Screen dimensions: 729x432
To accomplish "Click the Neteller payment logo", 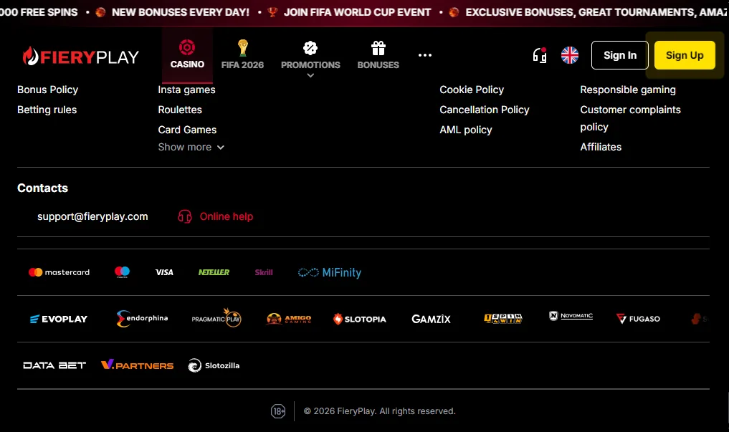I will [x=214, y=272].
